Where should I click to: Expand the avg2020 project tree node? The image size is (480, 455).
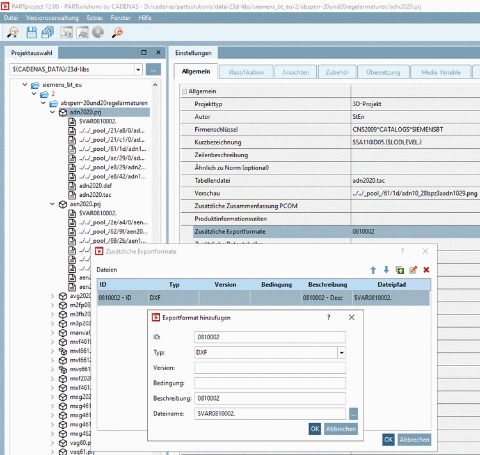click(x=53, y=296)
